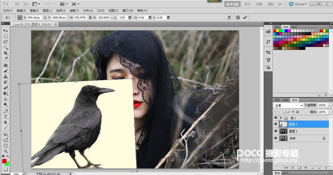This screenshot has width=333, height=175.
Task: Switch to warp mode icon in options bar
Action: tap(229, 17)
